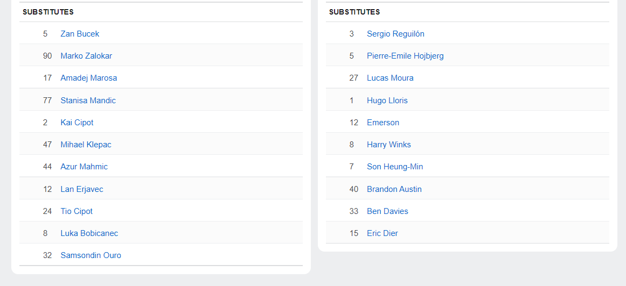Click on Kai Cipot
Image resolution: width=626 pixels, height=286 pixels.
[76, 123]
